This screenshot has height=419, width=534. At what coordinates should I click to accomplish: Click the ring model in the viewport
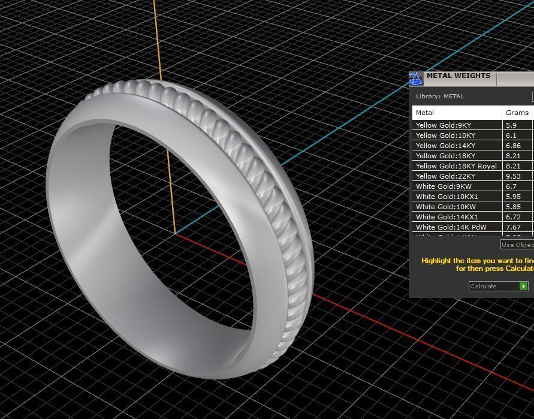[x=180, y=229]
